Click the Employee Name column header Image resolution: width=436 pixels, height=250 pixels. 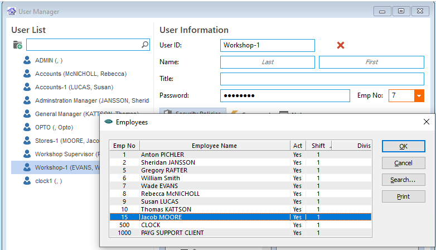[215, 146]
